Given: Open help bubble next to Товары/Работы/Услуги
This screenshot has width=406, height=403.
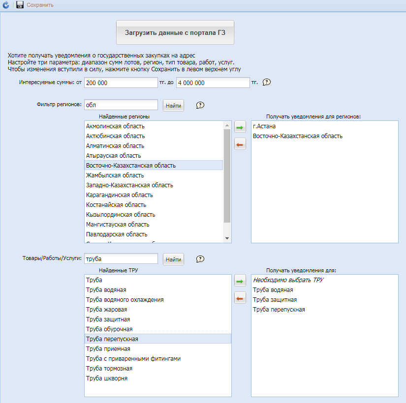Looking at the screenshot, I should point(200,259).
